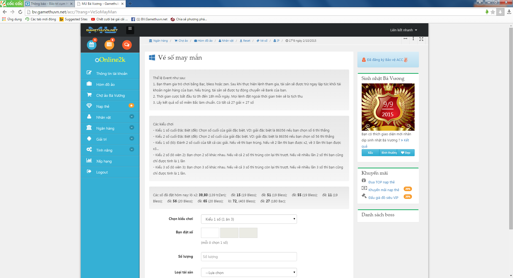Click the fullscreen expand icon

421,39
